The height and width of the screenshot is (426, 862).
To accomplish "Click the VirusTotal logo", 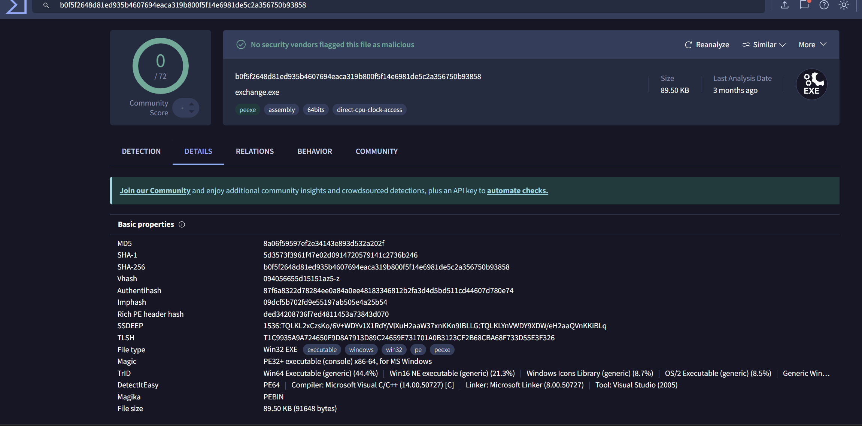I will [15, 6].
